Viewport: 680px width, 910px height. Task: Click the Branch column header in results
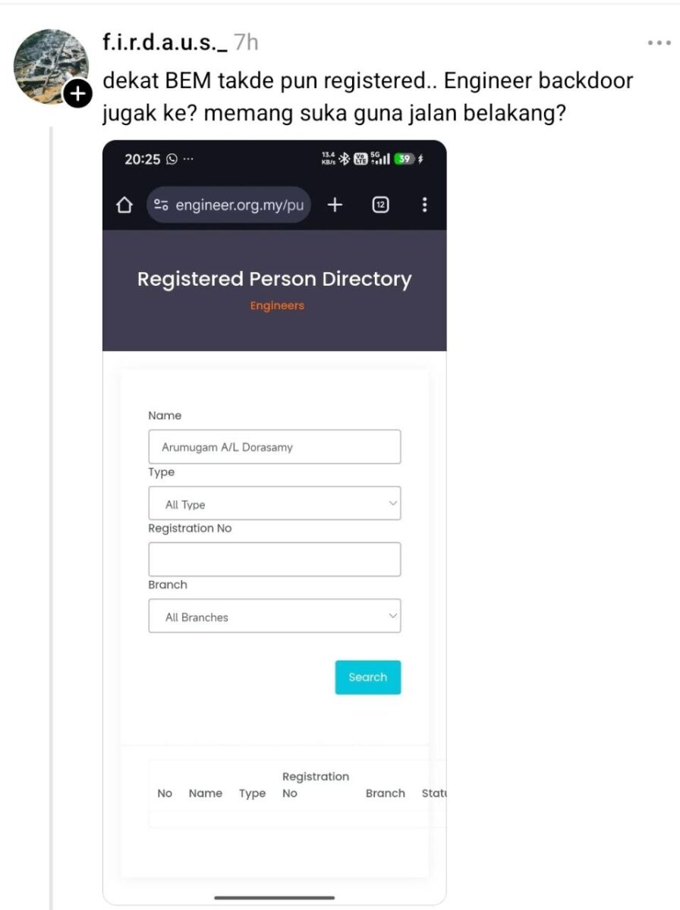click(x=385, y=793)
